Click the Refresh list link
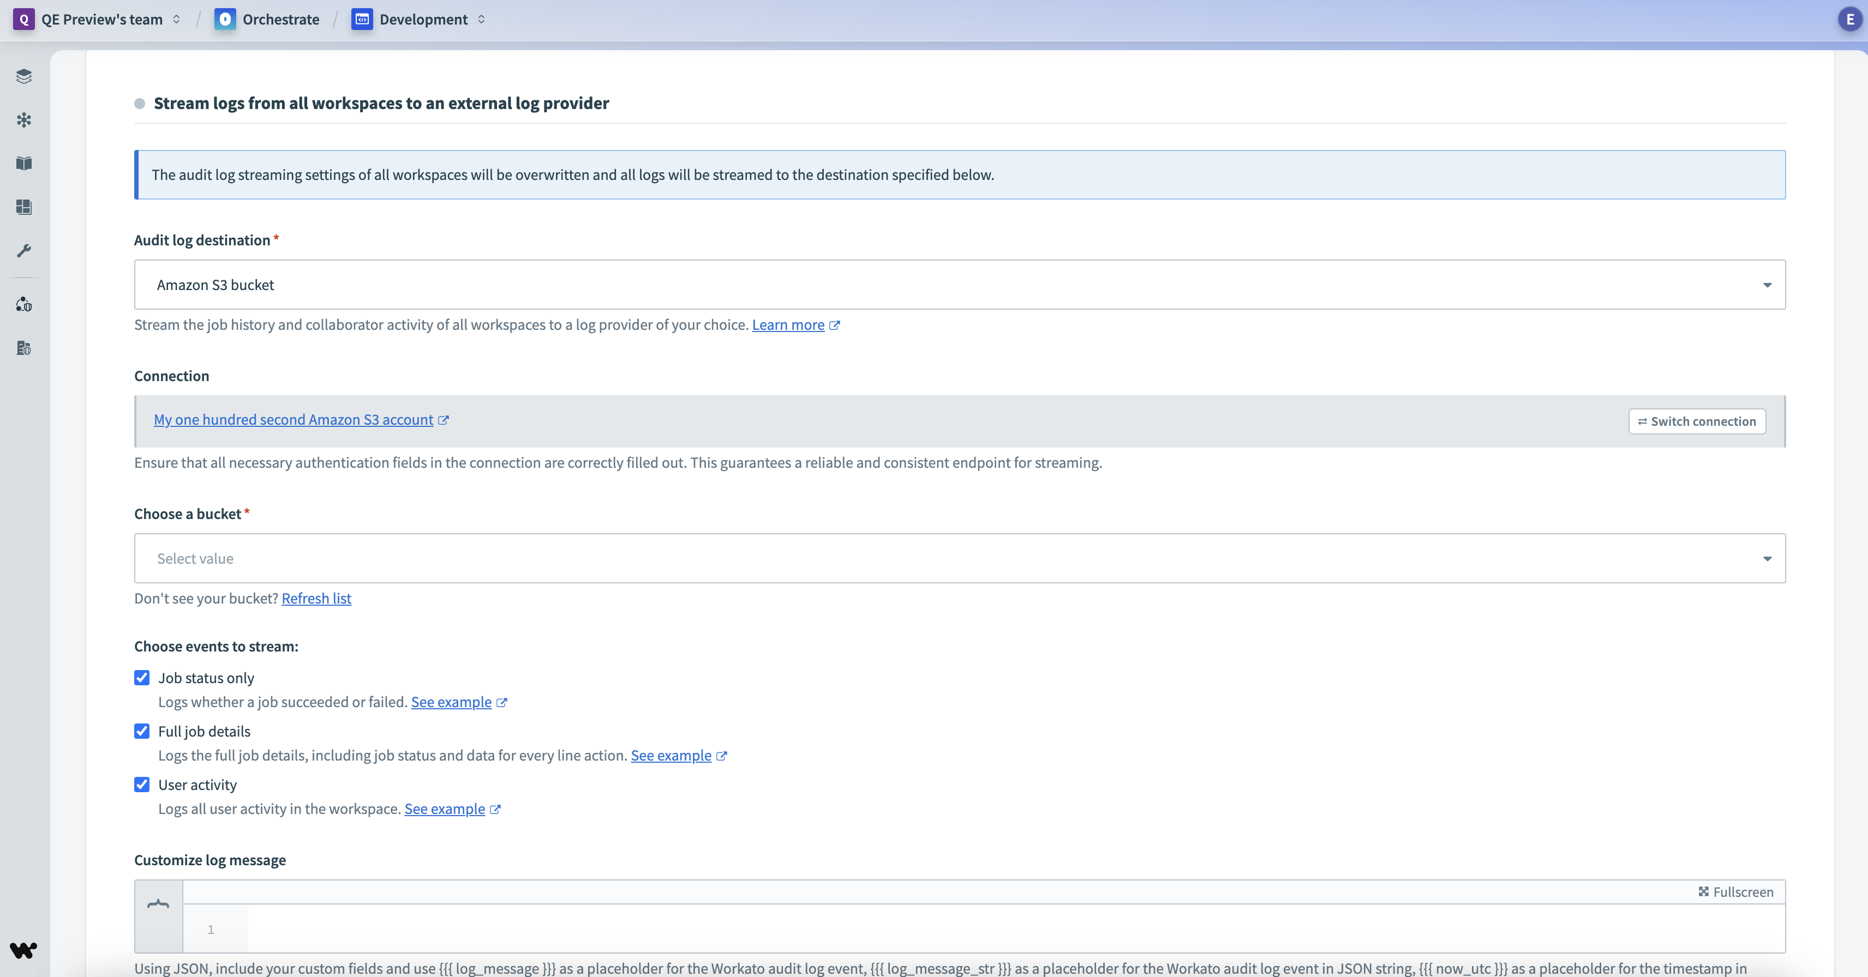Screen dimensions: 1868x977 (316, 598)
